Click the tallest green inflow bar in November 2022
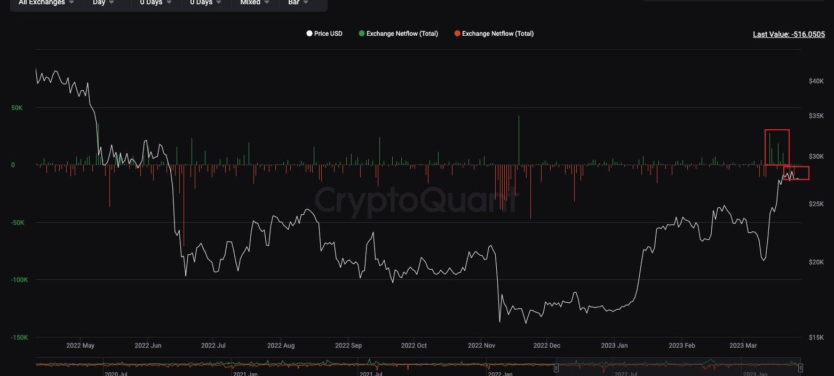 518,140
